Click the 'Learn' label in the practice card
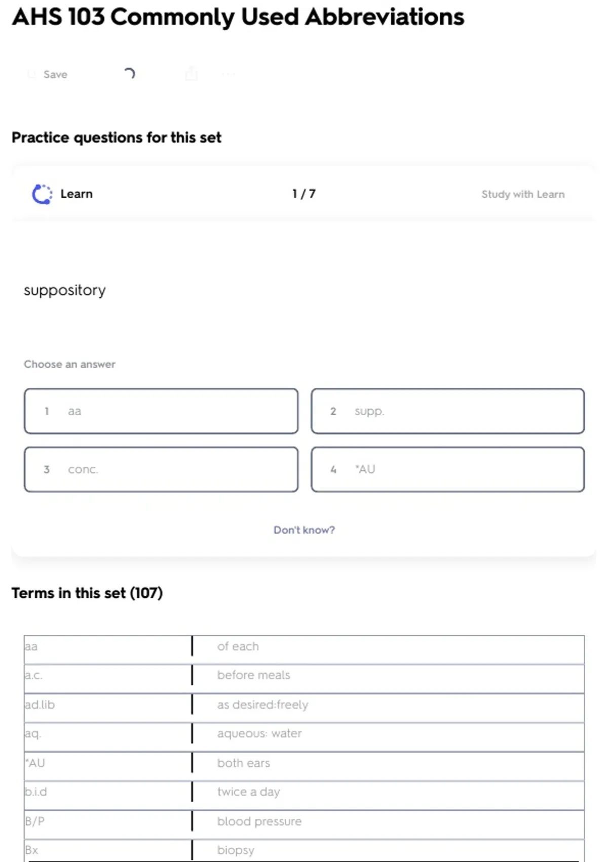Image resolution: width=608 pixels, height=862 pixels. [77, 194]
